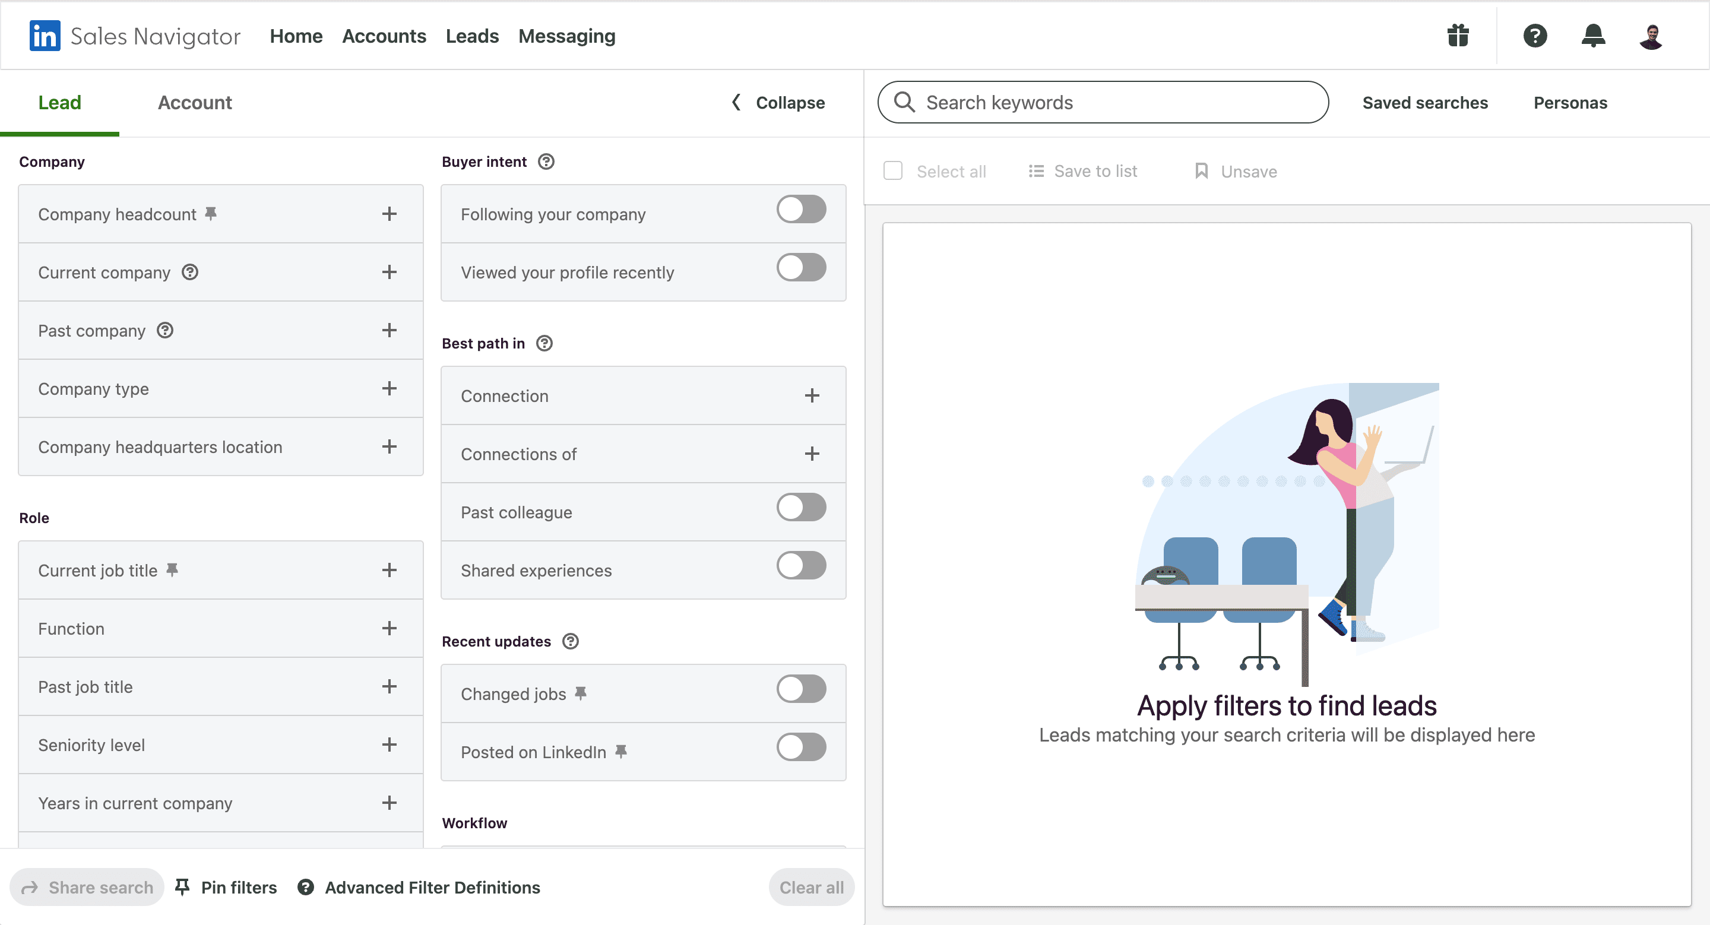1710x925 pixels.
Task: Click the Collapse chevron arrow
Action: (736, 102)
